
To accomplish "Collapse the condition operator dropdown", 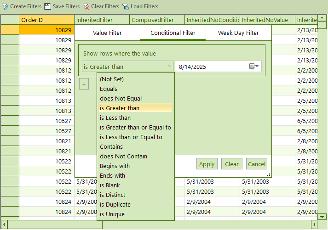I will click(169, 67).
